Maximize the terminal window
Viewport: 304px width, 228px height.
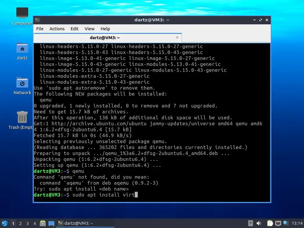click(x=261, y=20)
